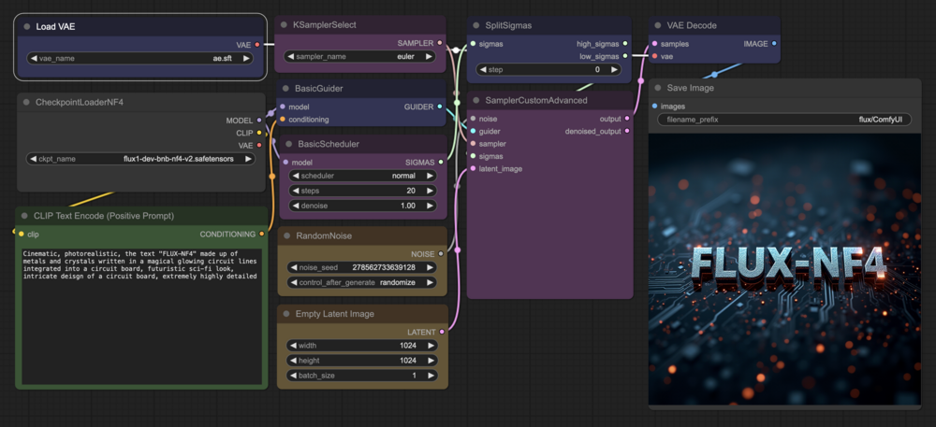Click the CheckpointLoaderNF4 node title
936x427 pixels.
pos(79,103)
